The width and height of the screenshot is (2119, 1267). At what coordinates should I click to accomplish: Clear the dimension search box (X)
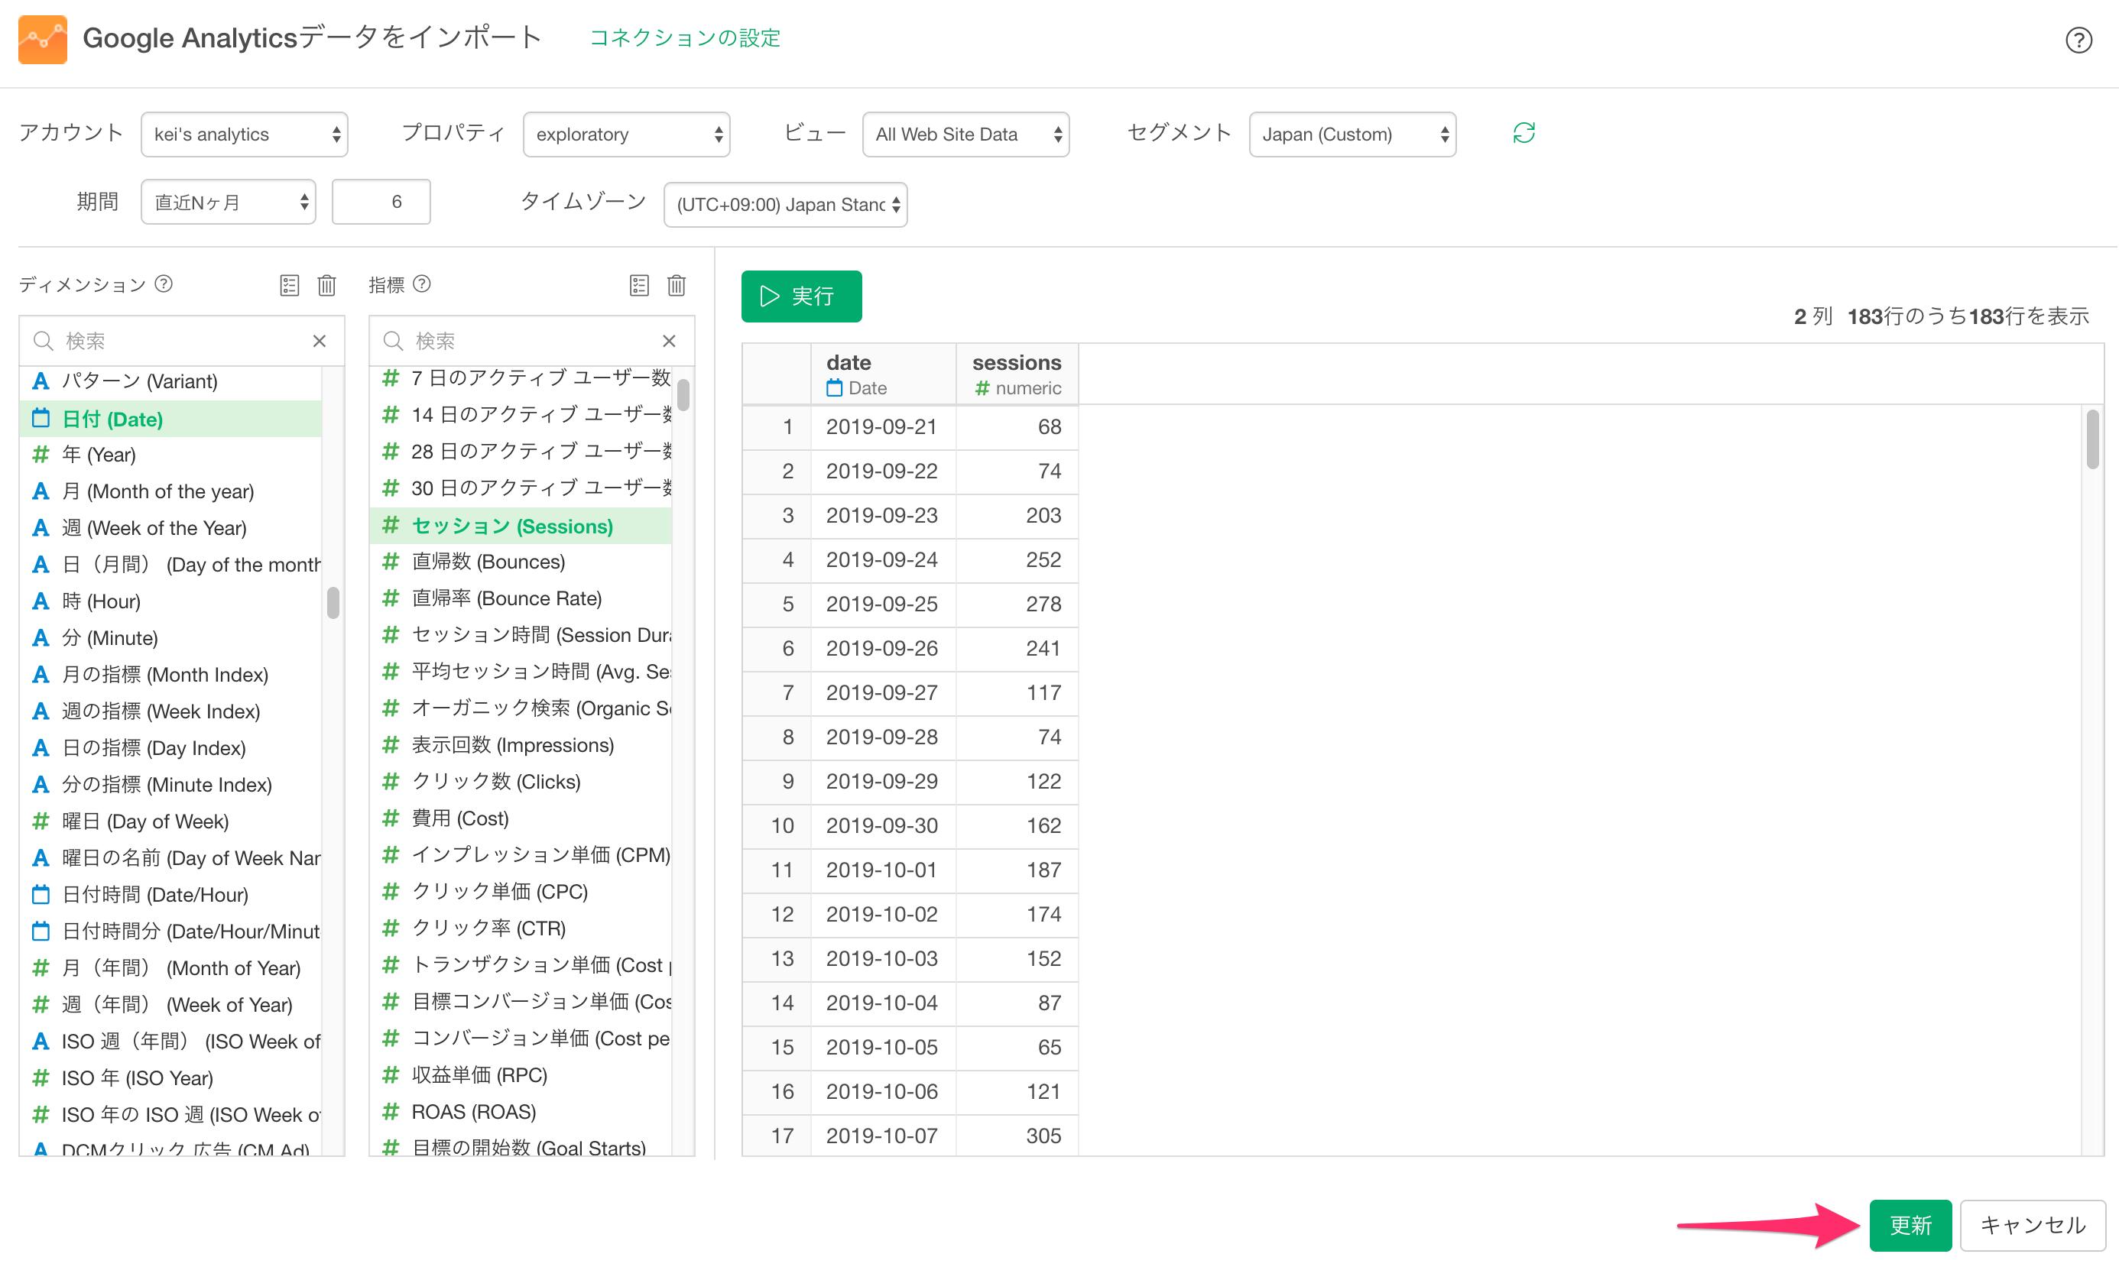click(320, 341)
